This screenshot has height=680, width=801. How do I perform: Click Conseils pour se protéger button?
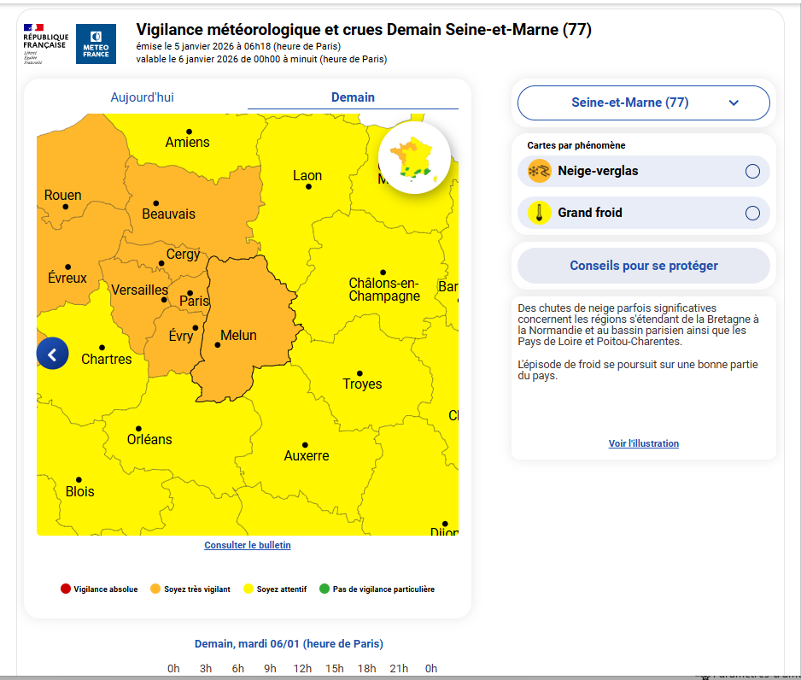[643, 266]
